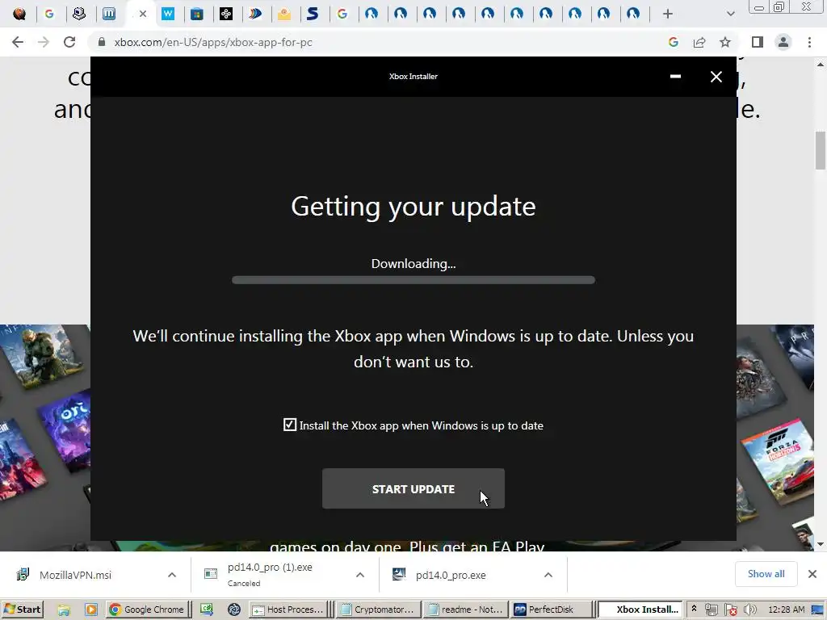Close the current active tab
Viewport: 827px width, 620px height.
(142, 15)
